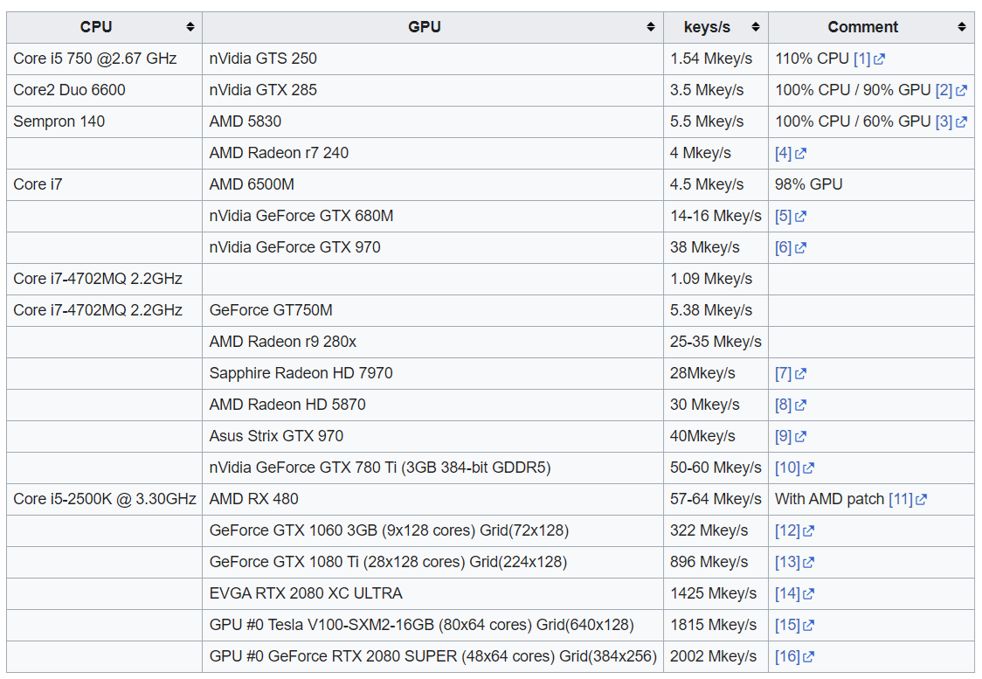Viewport: 982px width, 679px height.
Task: Click the "nVidia GeForce GTX 970" cell
Action: click(x=432, y=247)
